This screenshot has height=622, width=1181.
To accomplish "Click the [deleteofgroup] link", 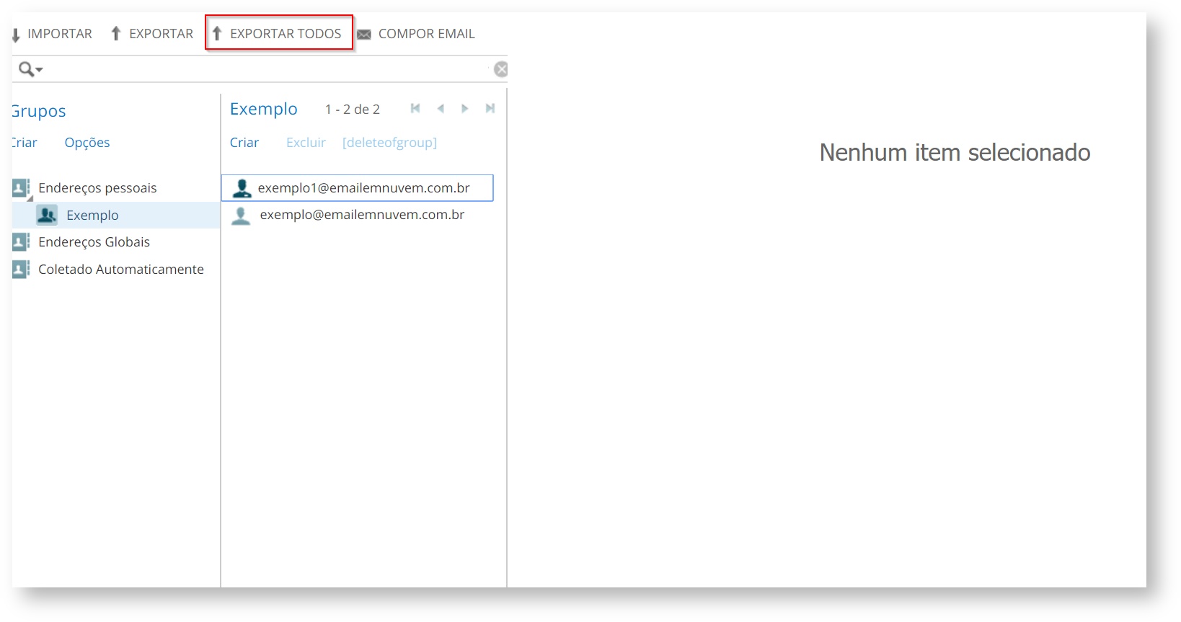I will [389, 143].
